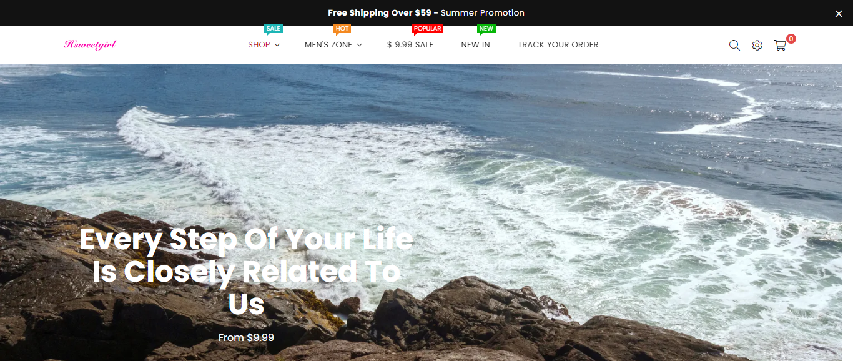Expand the Shop dropdown chevron
The width and height of the screenshot is (853, 361).
coord(277,45)
